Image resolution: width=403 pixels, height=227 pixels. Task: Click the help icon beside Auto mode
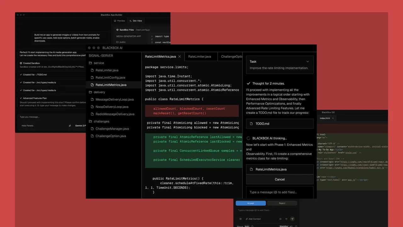pos(252,226)
